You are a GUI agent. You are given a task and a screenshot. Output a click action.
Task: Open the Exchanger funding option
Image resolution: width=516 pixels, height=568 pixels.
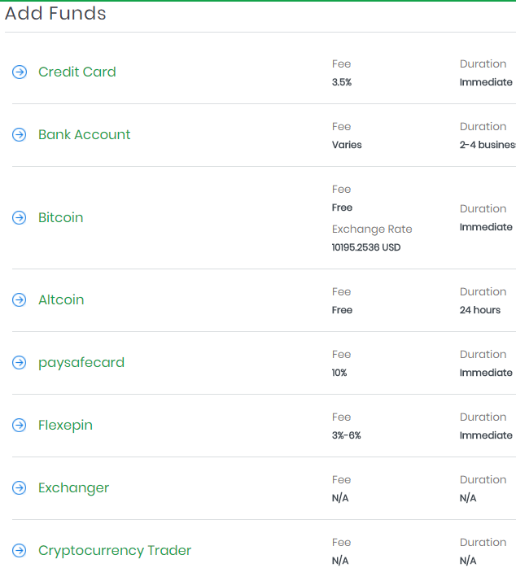[73, 487]
